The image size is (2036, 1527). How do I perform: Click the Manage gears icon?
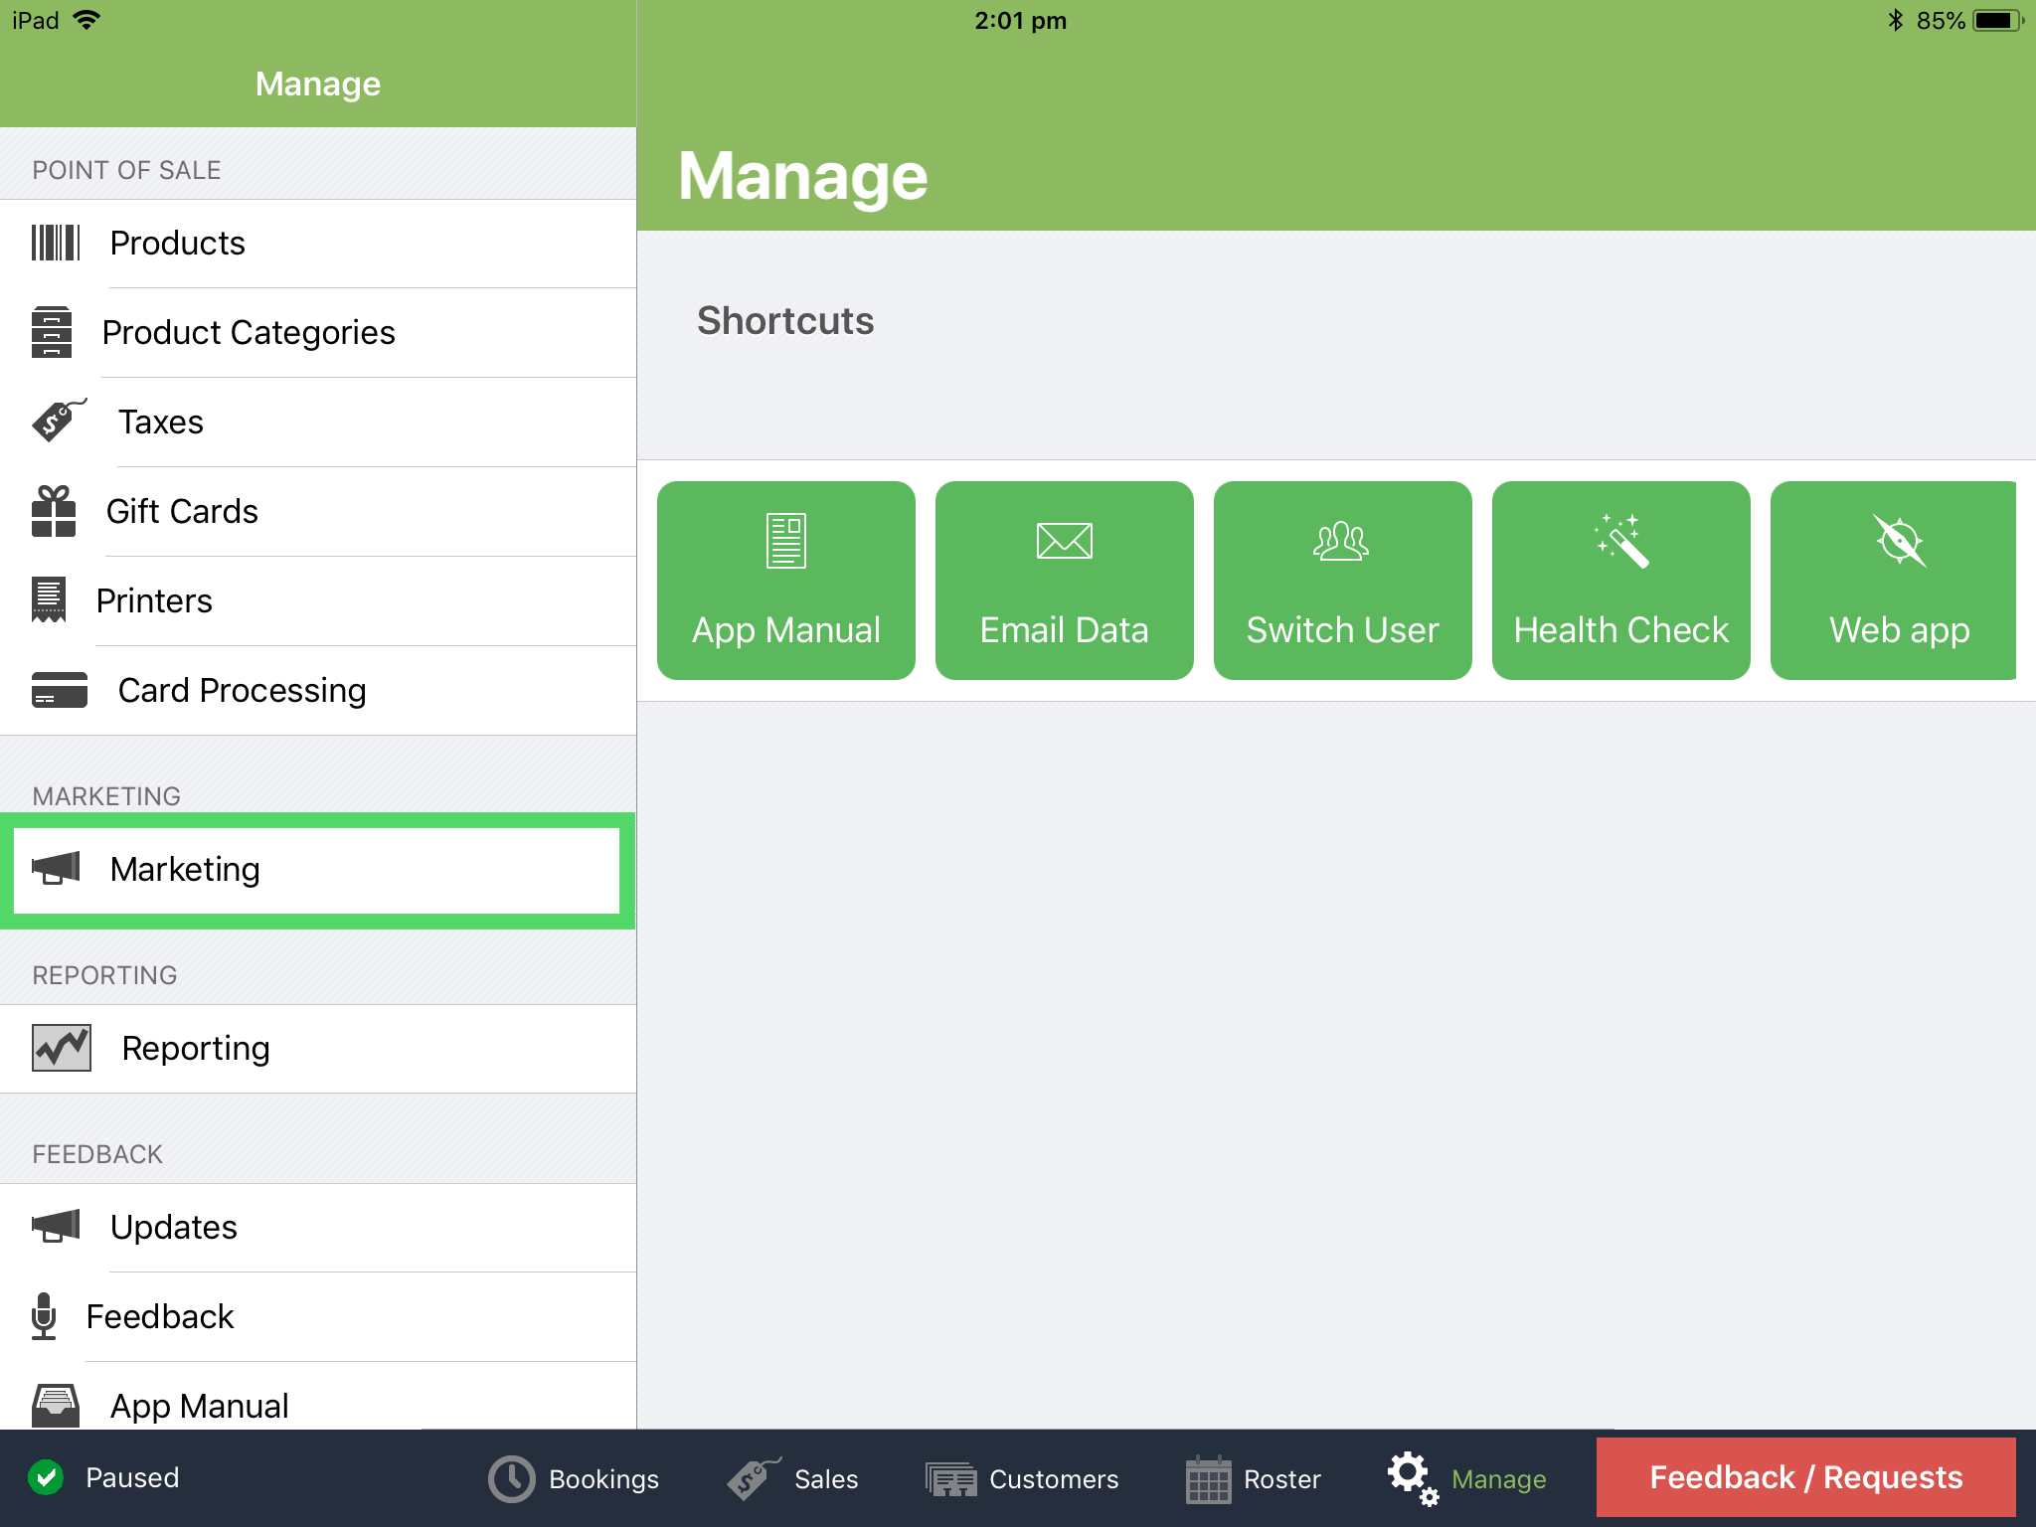point(1414,1478)
